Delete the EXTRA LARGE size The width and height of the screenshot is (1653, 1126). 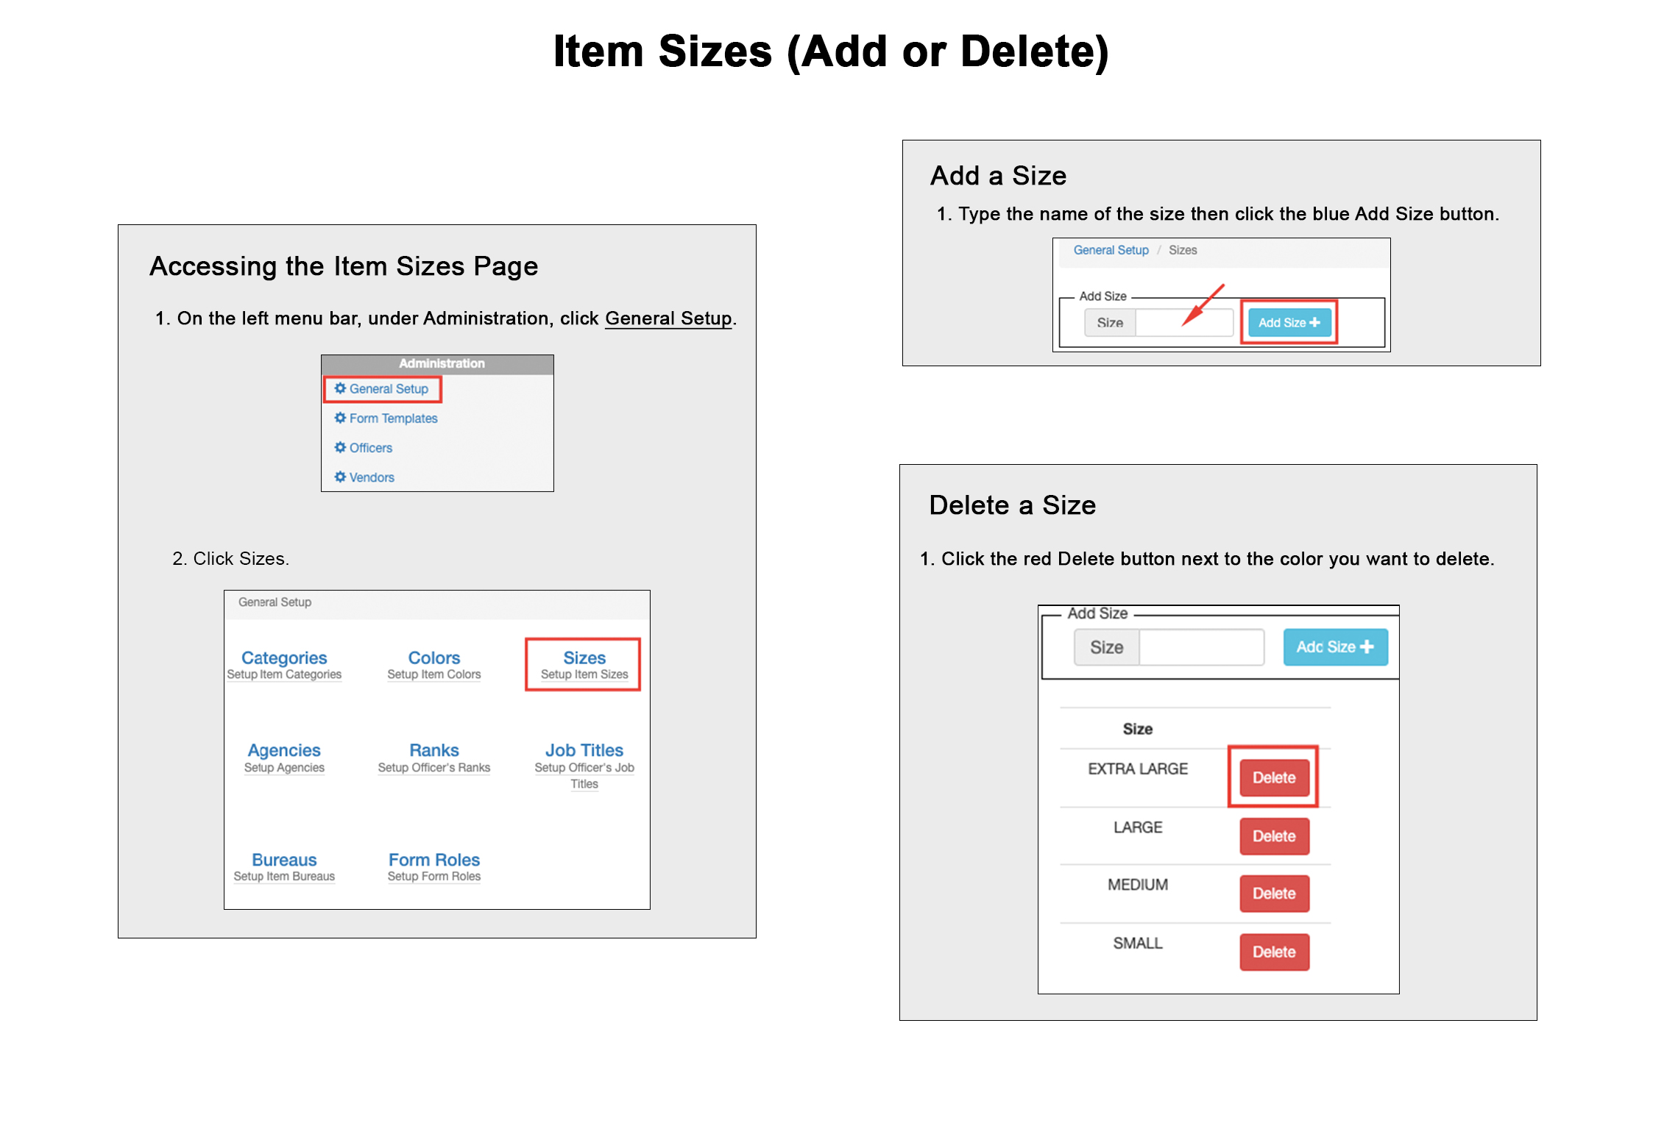coord(1274,777)
